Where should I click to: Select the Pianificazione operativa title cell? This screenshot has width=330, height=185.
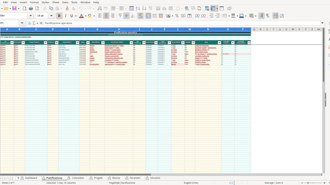[125, 33]
